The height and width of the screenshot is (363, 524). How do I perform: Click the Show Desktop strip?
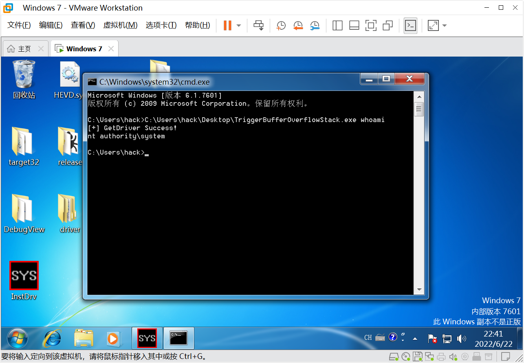pyautogui.click(x=520, y=339)
